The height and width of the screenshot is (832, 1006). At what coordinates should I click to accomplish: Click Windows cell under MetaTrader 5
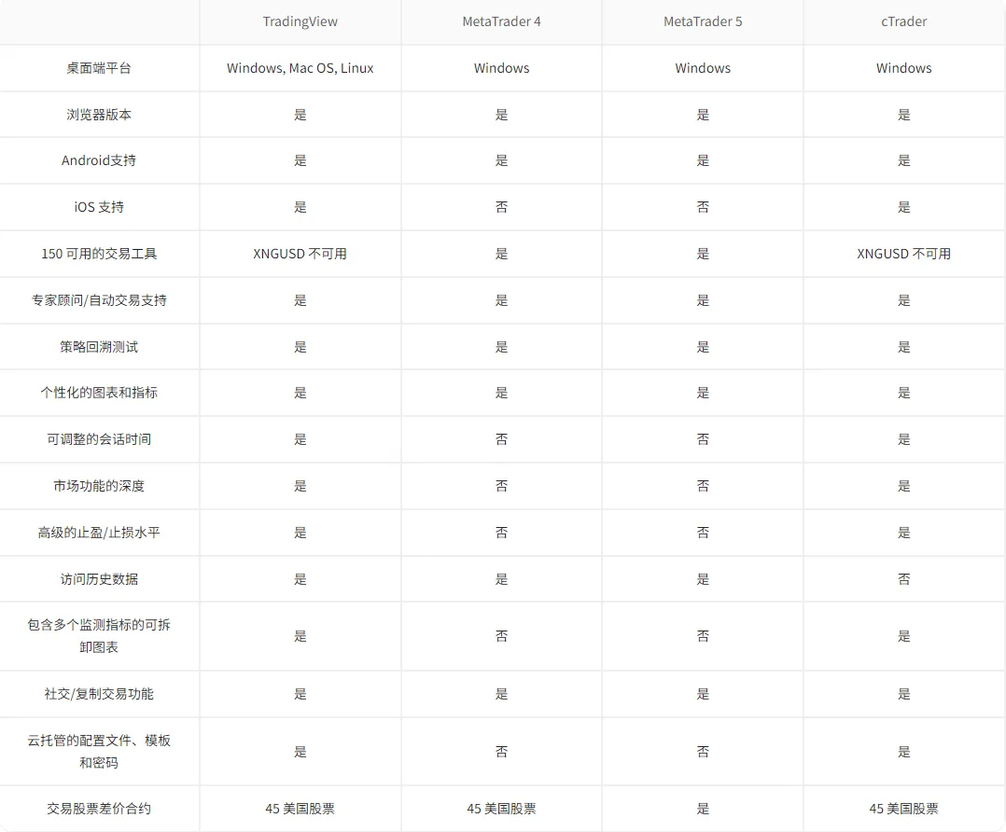pos(703,68)
